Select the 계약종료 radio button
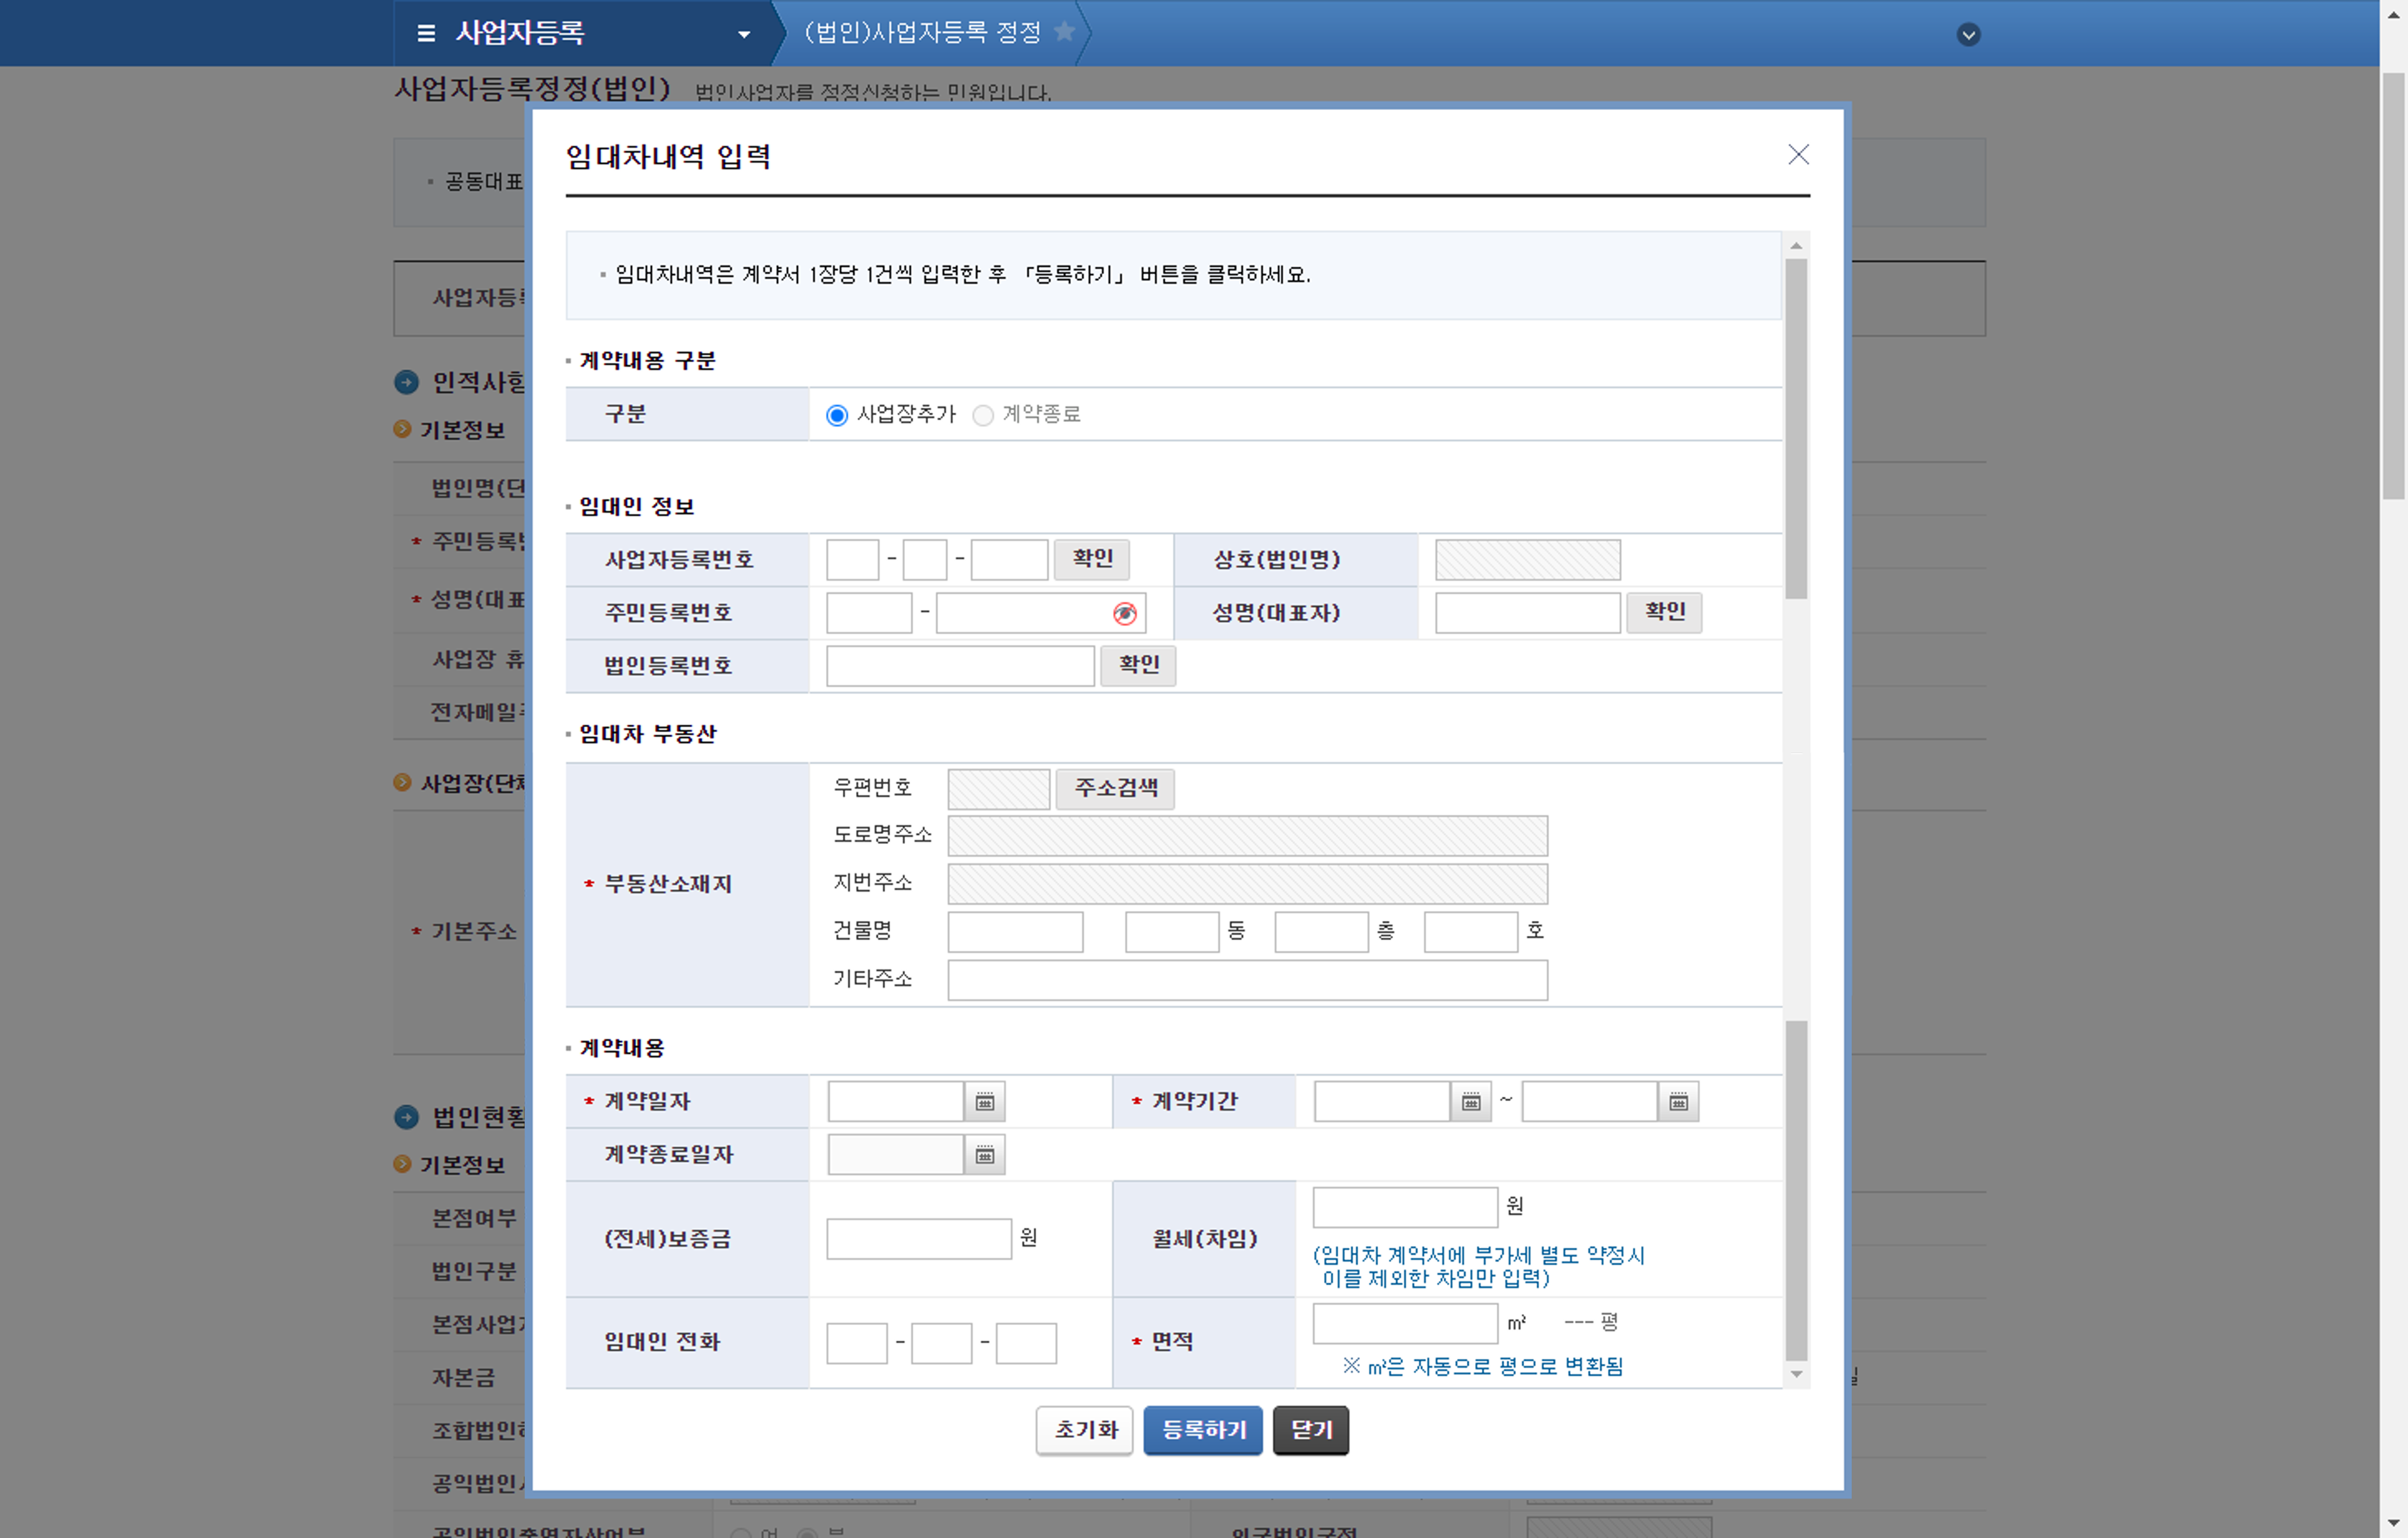Image resolution: width=2408 pixels, height=1538 pixels. 983,415
